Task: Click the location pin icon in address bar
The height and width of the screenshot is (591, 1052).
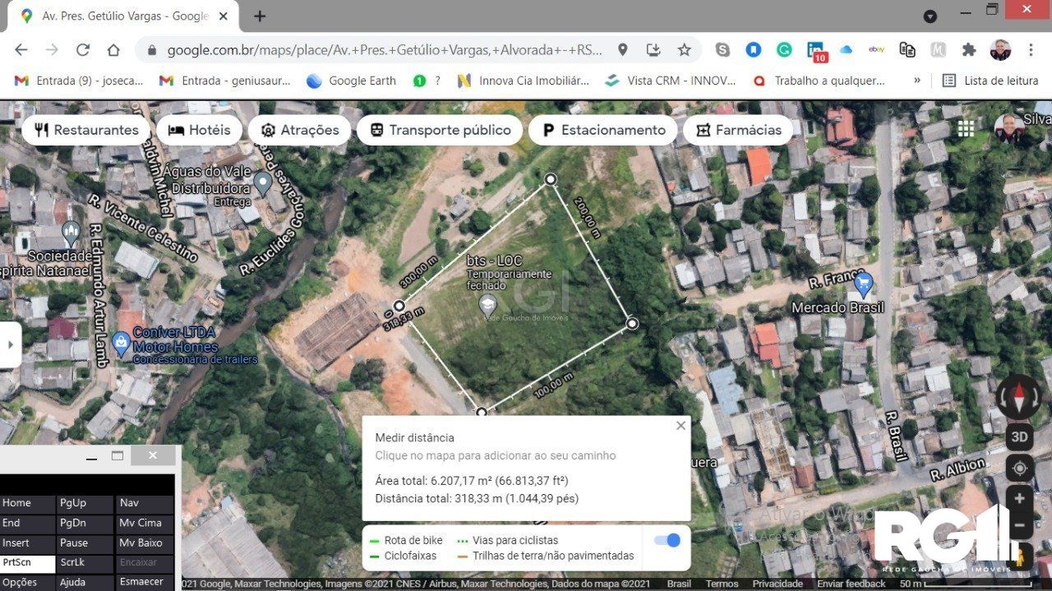Action: pos(623,50)
